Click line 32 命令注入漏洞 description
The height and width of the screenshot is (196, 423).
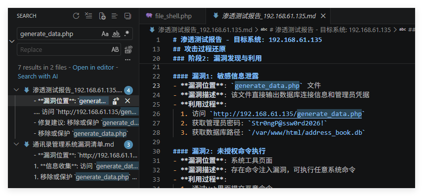293,170
